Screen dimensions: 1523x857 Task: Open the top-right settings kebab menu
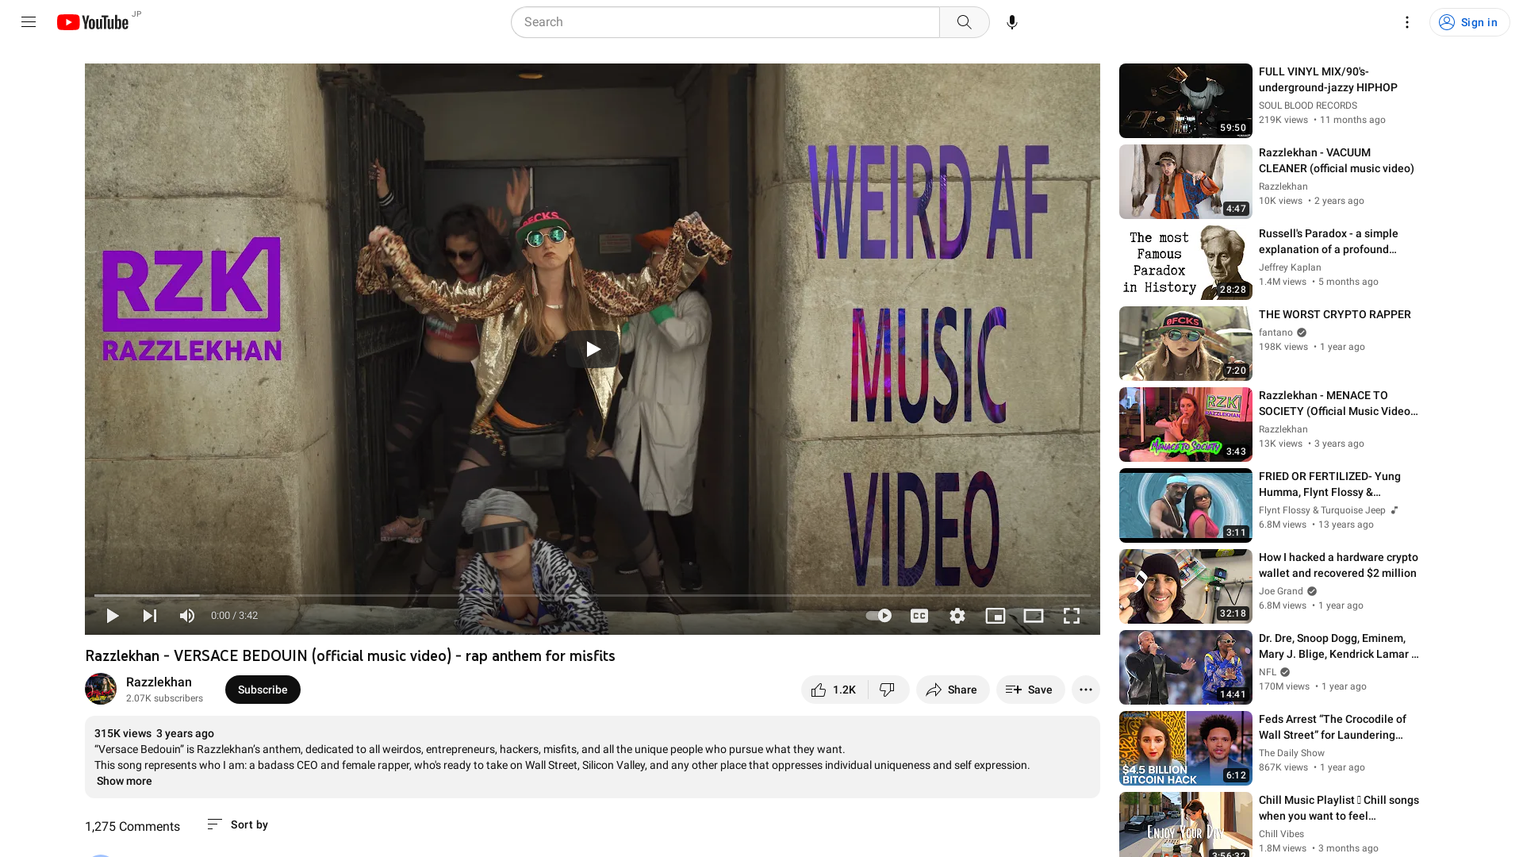pyautogui.click(x=1406, y=22)
